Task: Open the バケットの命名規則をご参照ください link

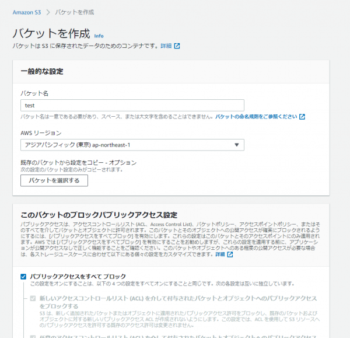Action: point(256,117)
